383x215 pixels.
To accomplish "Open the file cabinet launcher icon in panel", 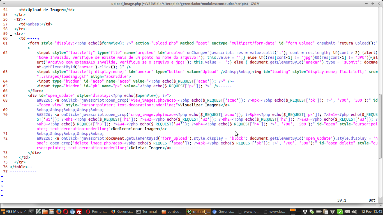I will 52,212.
